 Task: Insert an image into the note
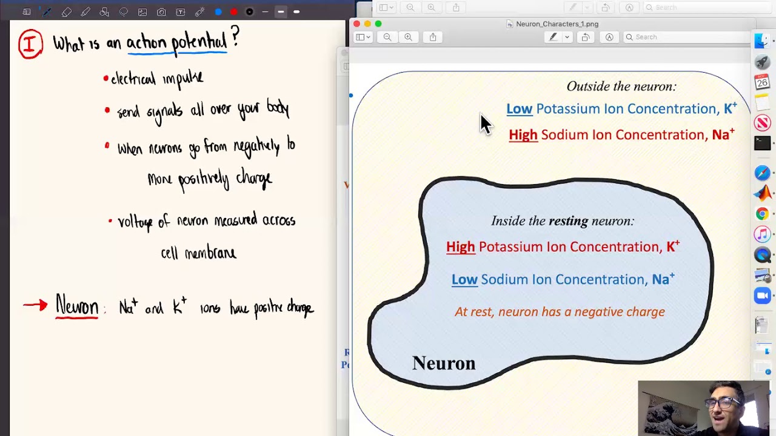click(x=142, y=12)
